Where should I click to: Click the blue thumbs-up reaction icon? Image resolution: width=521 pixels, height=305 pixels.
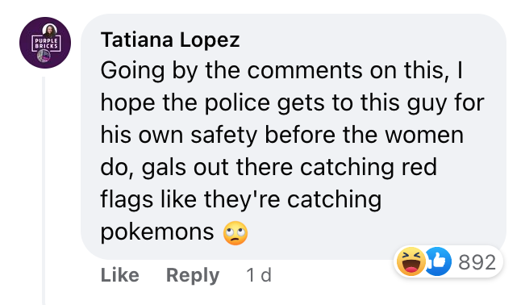point(439,261)
